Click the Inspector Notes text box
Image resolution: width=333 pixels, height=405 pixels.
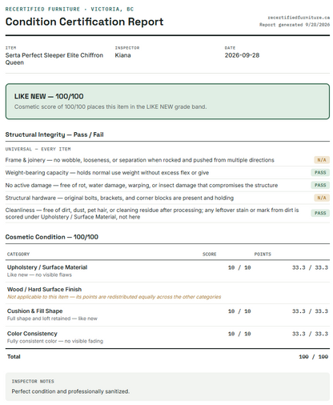coord(167,387)
